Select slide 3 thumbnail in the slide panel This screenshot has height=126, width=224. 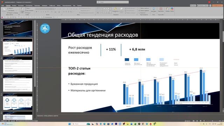(18, 65)
